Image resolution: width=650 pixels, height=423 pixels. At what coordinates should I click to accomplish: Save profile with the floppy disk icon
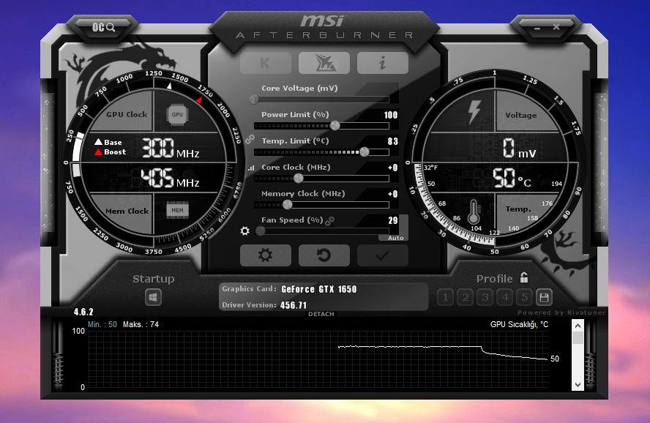pyautogui.click(x=545, y=297)
